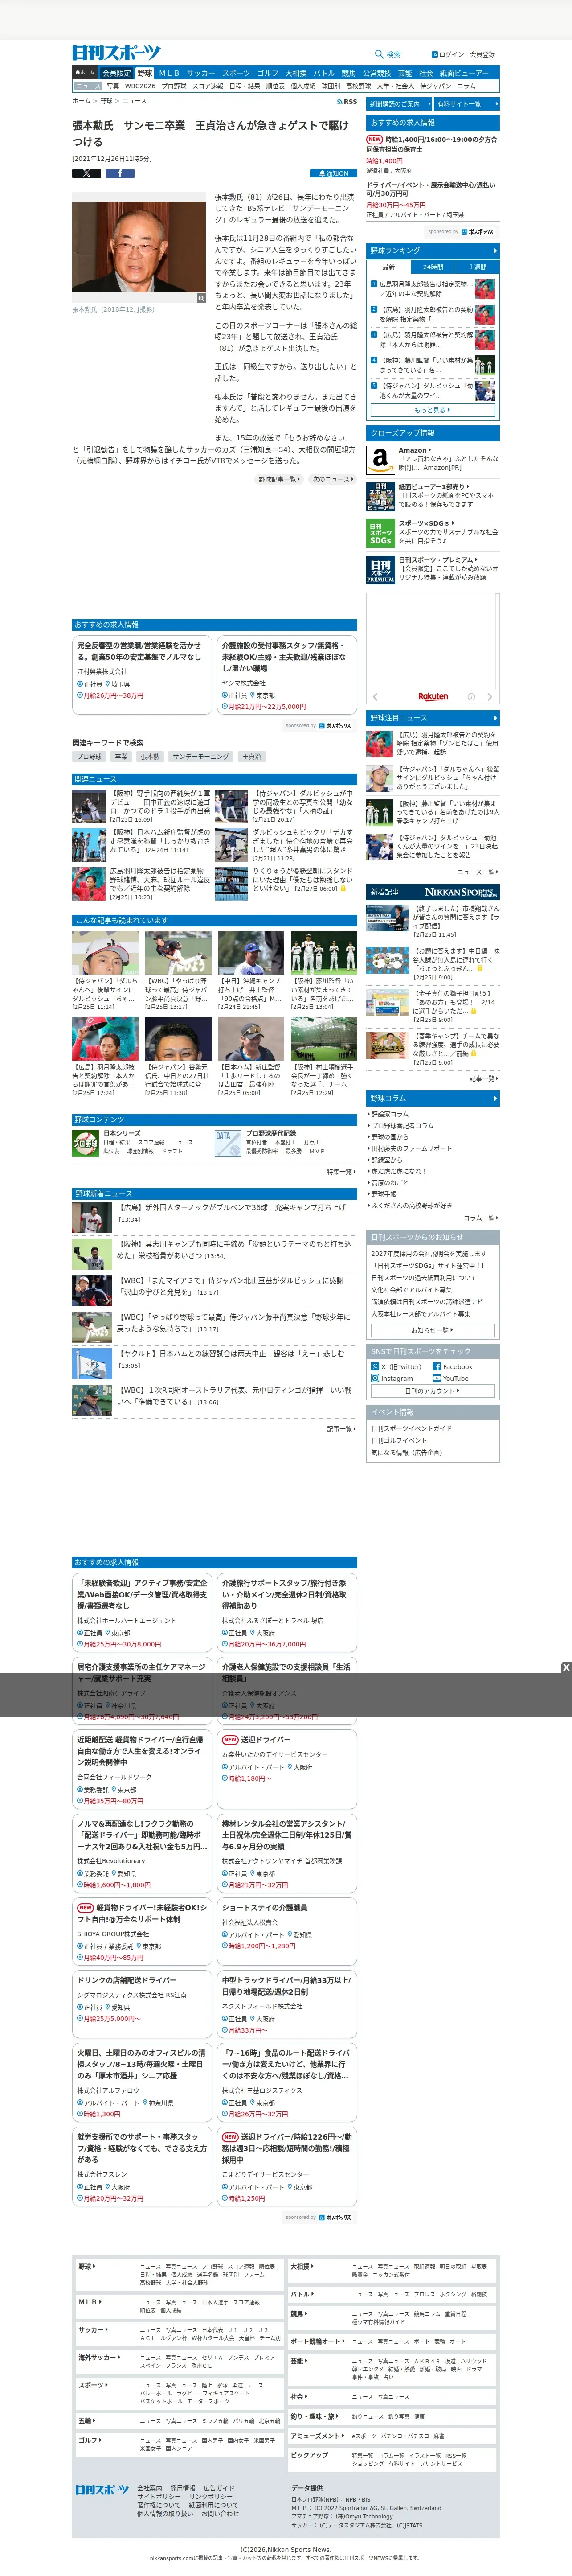Switch ranking to the 24時間 tab
Screen dimensions: 572x2576
433,267
